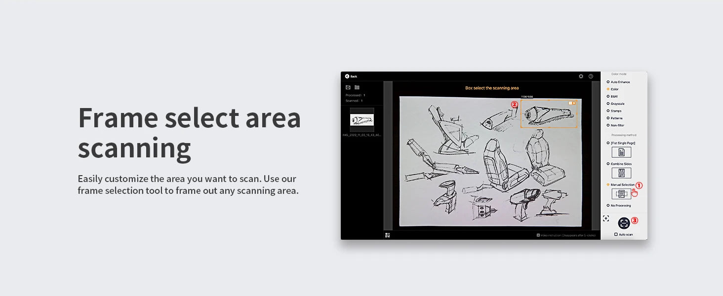Close the orange selection box with X

coord(574,103)
